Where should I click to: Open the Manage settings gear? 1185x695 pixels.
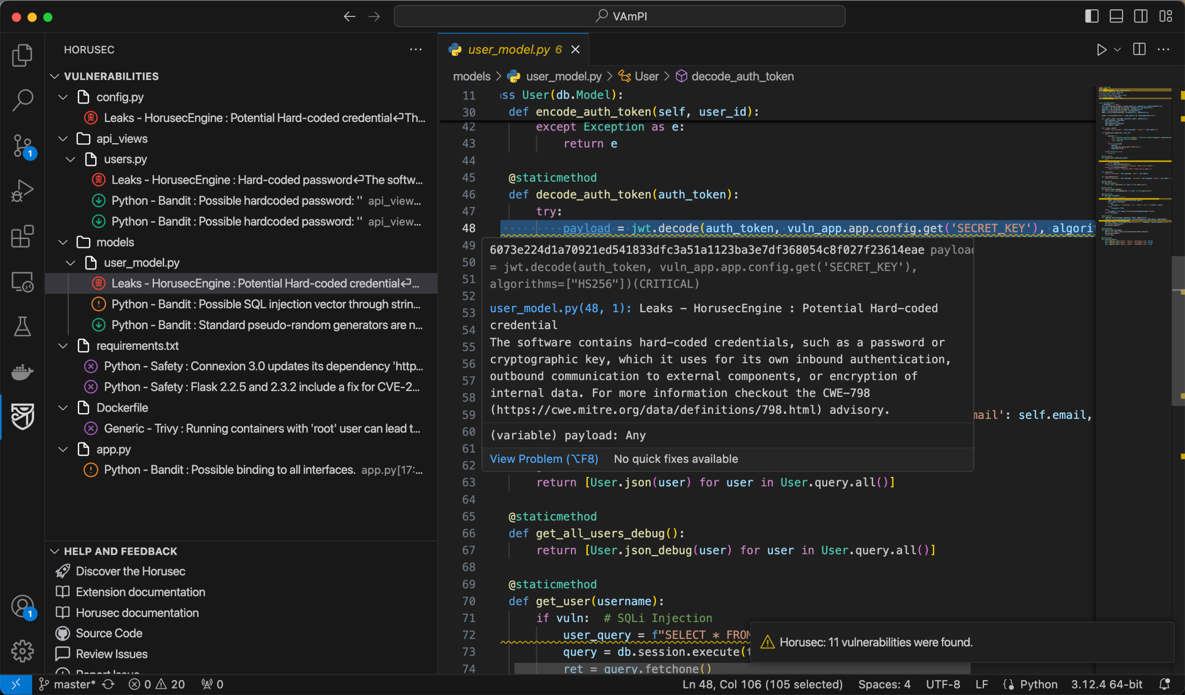coord(22,652)
